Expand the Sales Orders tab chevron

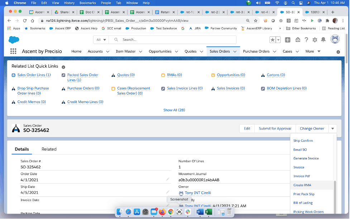pyautogui.click(x=235, y=52)
